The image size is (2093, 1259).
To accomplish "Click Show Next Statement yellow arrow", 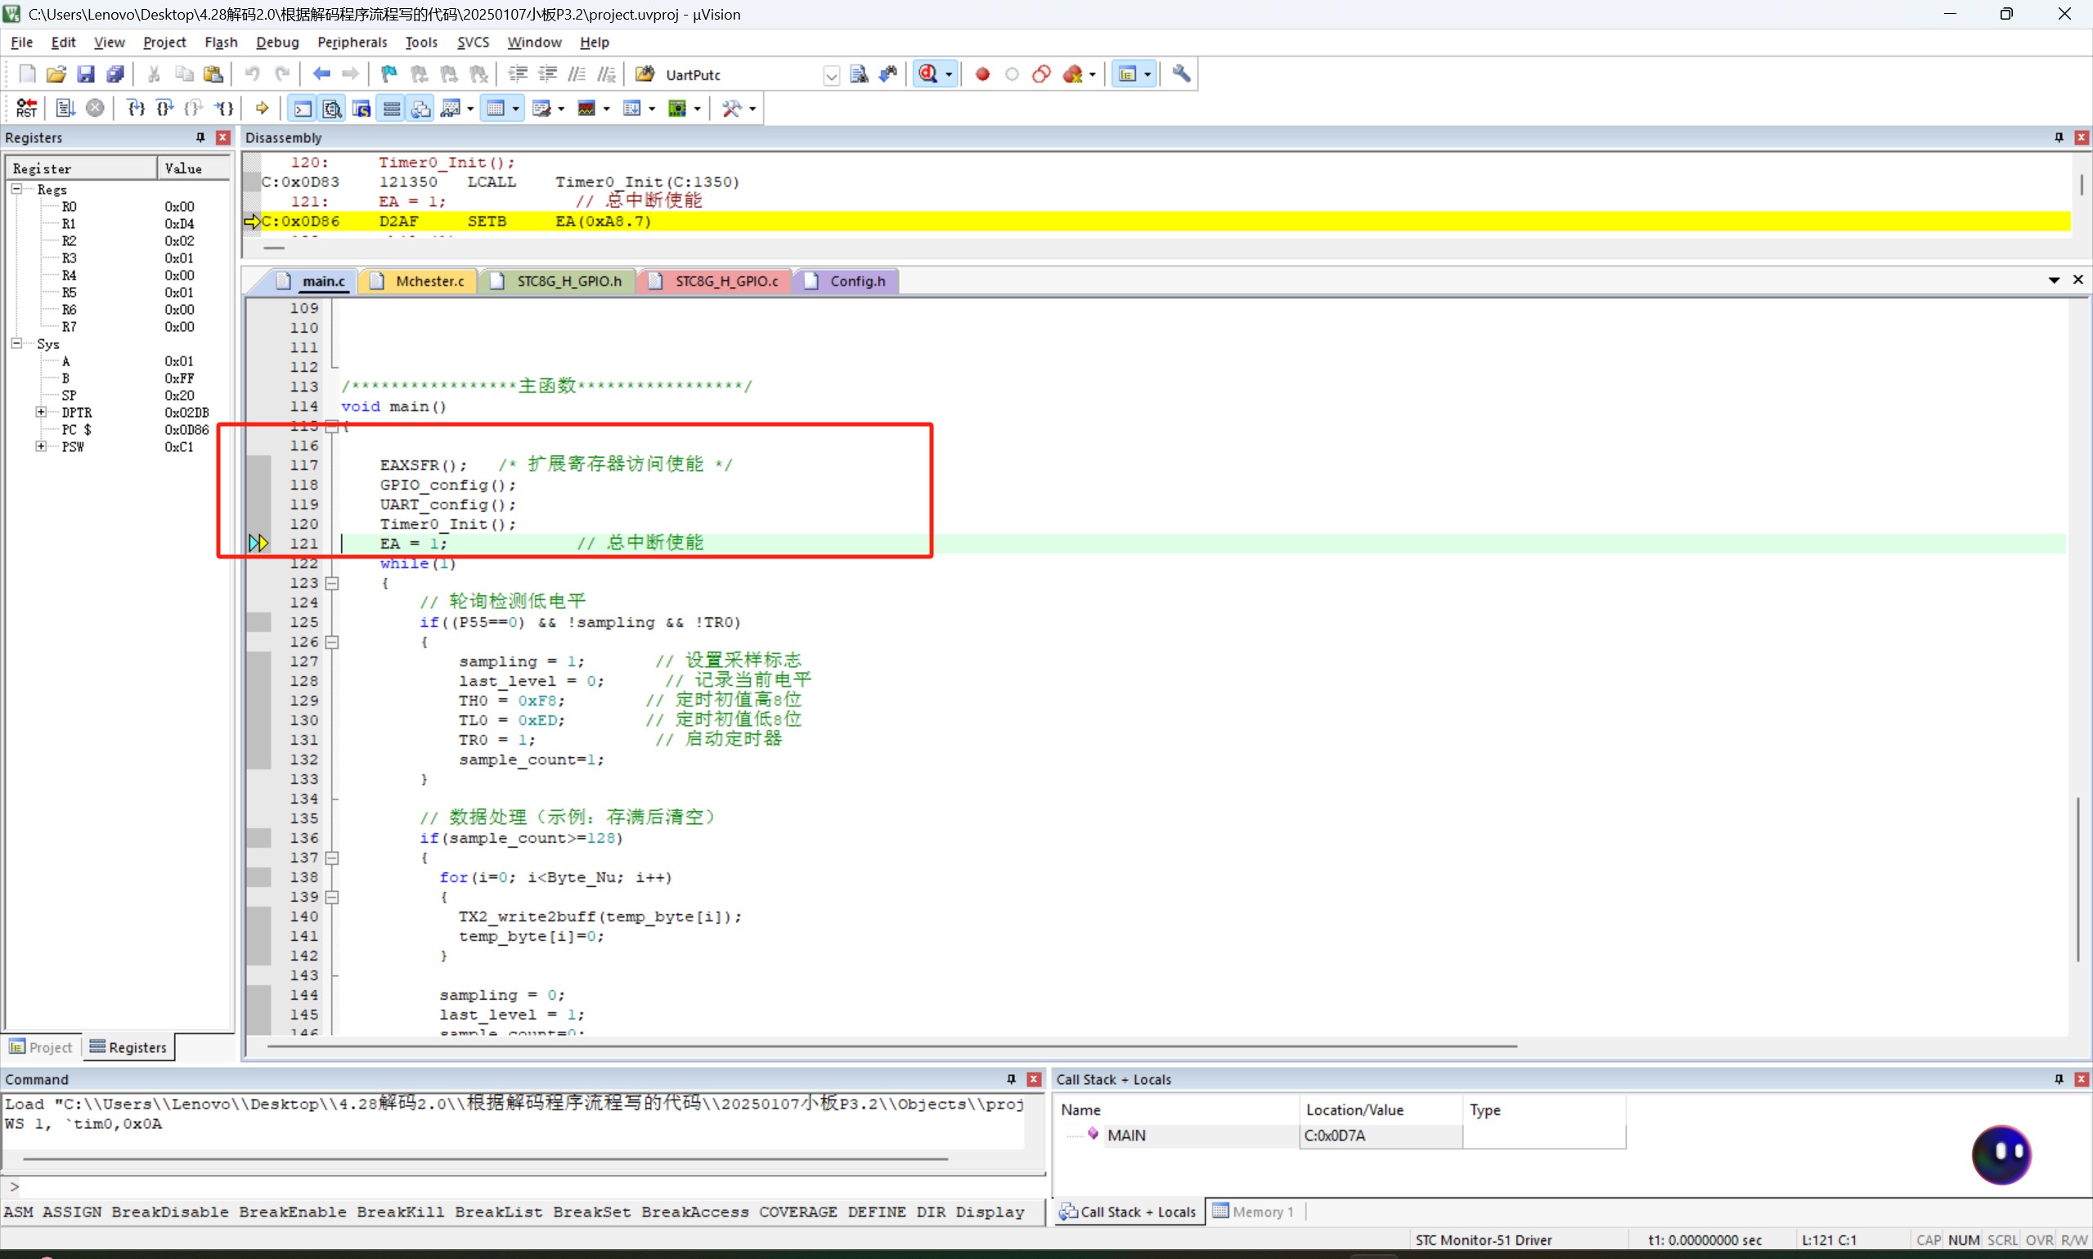I will pos(263,108).
